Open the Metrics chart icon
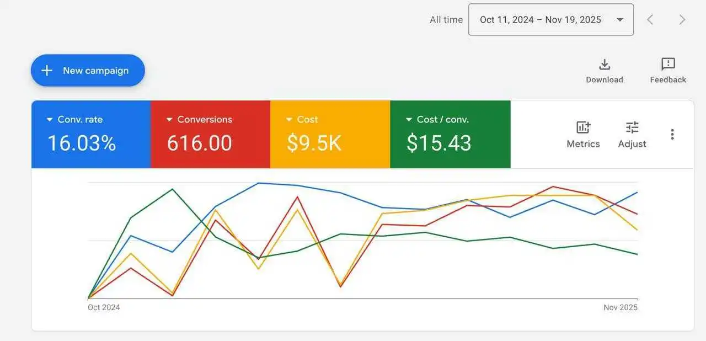 (583, 127)
